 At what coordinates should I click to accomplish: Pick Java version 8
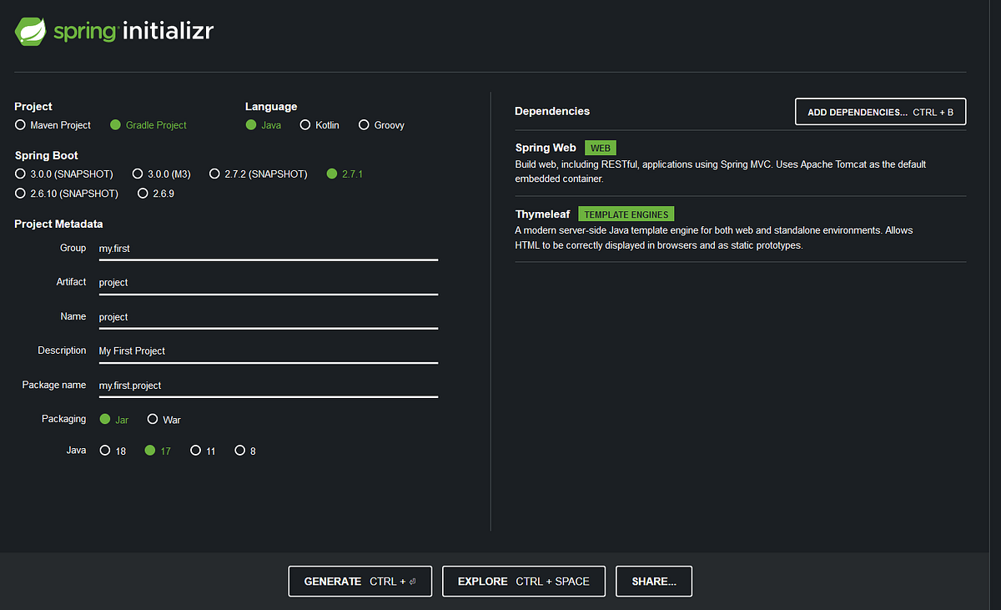click(x=240, y=451)
